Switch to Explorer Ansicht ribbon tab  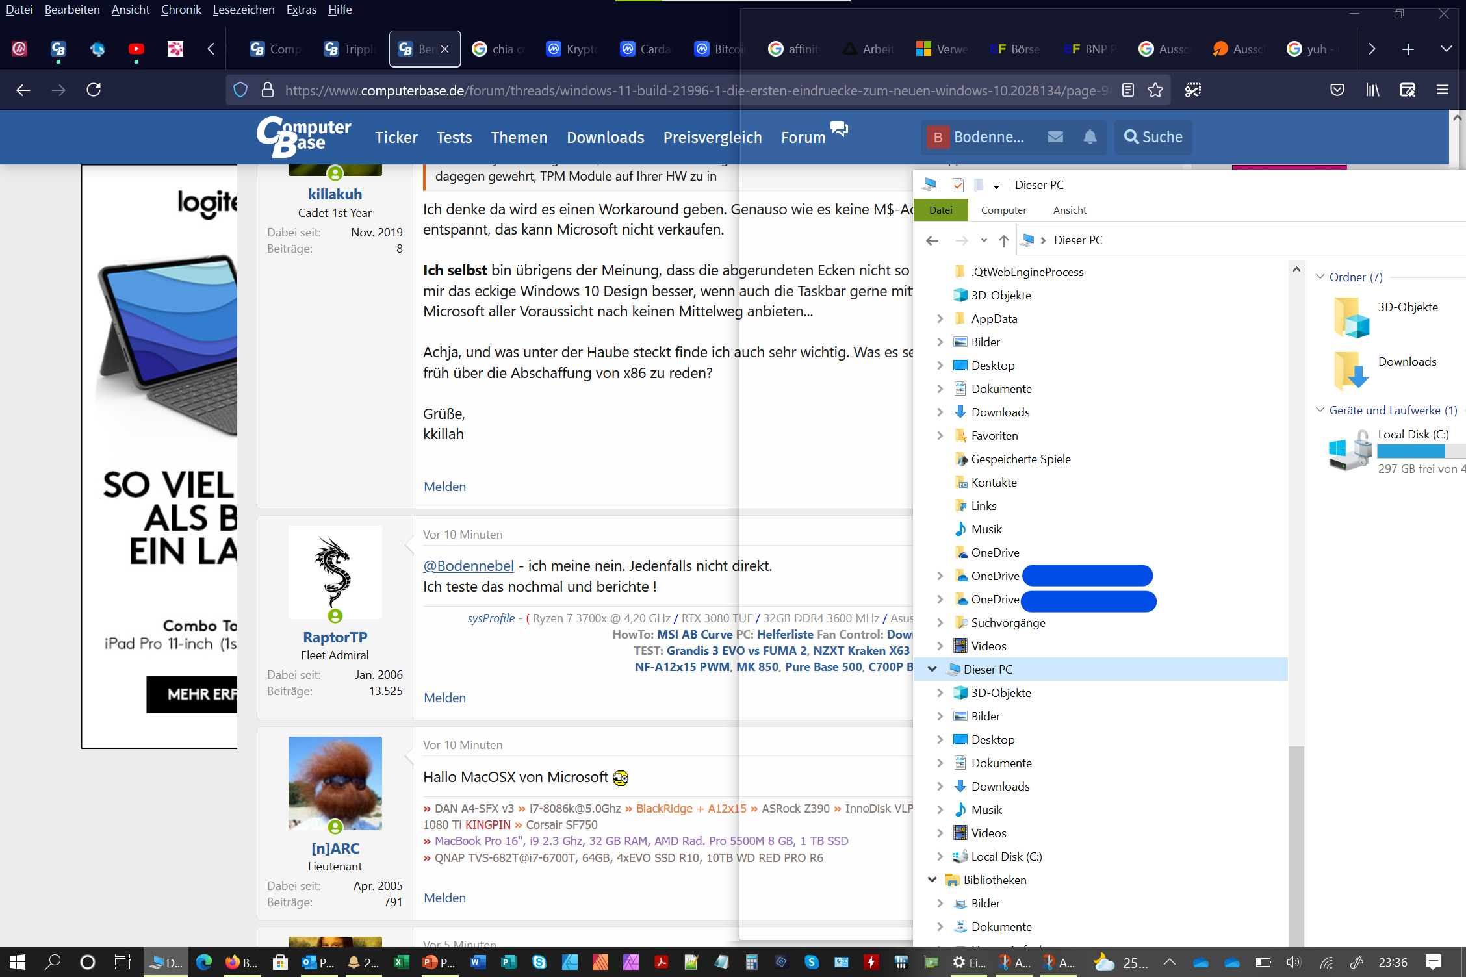(1069, 210)
